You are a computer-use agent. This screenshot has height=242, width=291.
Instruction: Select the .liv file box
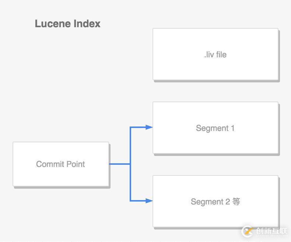(x=215, y=54)
